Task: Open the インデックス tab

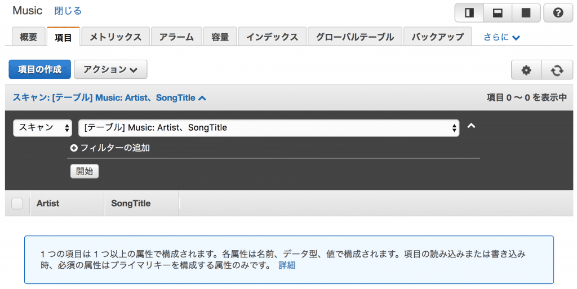Action: 272,37
